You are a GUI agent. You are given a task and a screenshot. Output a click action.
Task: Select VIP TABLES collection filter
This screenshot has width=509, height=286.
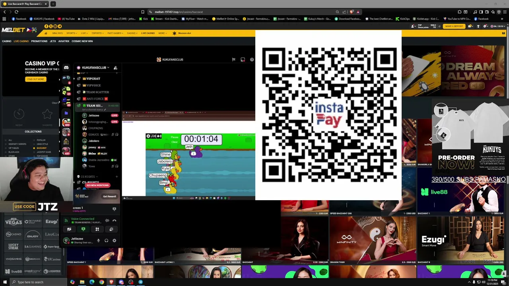coord(14,148)
